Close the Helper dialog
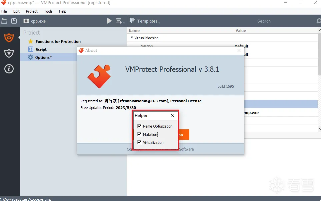The image size is (321, 201). point(173,116)
